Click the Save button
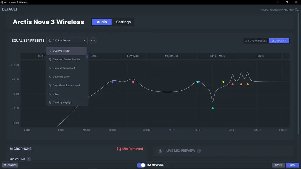301x169 pixels. [x=292, y=165]
